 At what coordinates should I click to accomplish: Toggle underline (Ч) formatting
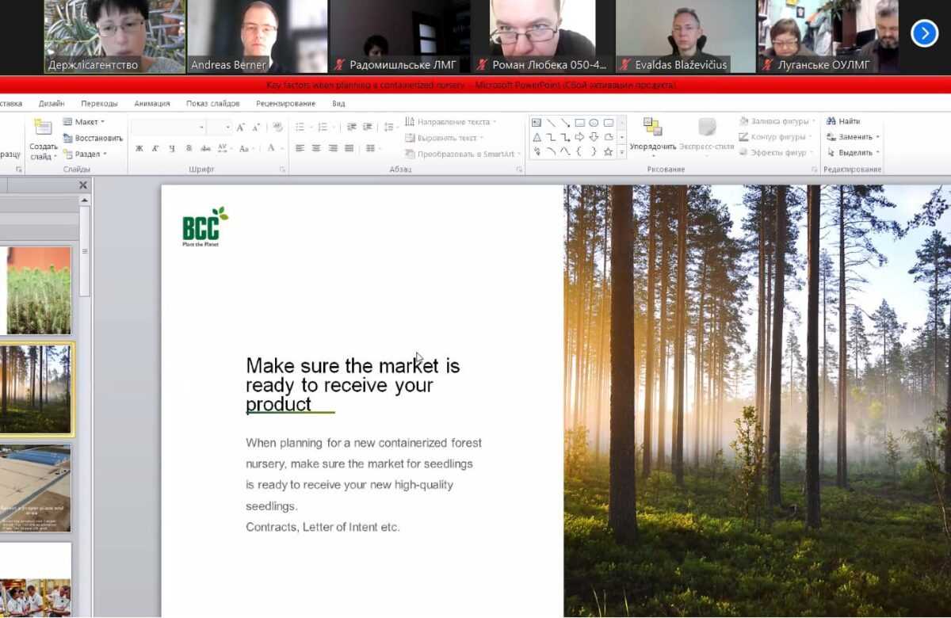(172, 148)
